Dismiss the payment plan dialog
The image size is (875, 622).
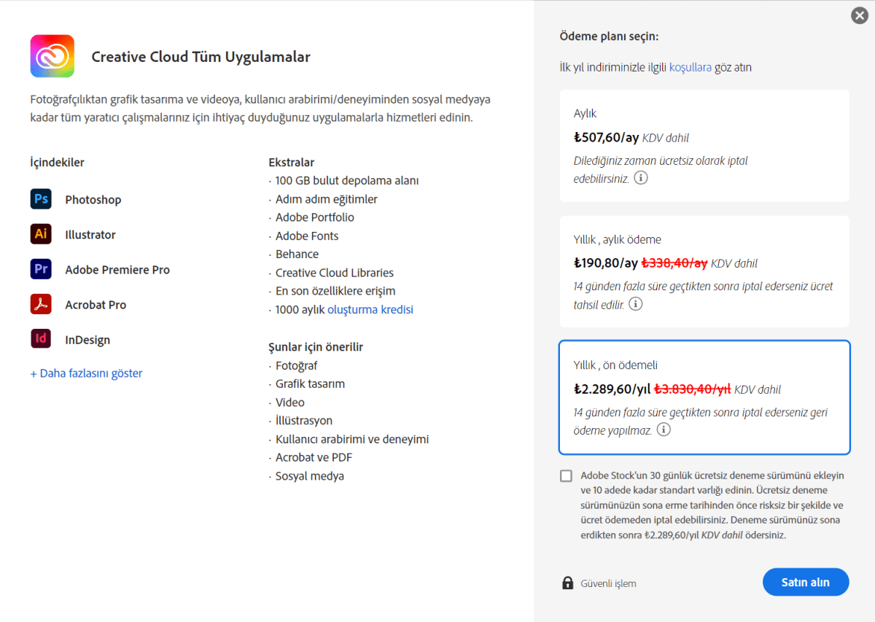859,15
